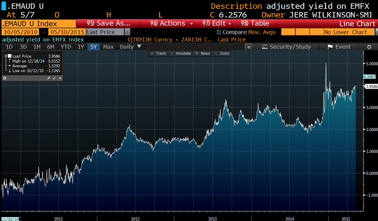Open the Security/Study panel
Image resolution: width=378 pixels, height=221 pixels.
click(286, 47)
